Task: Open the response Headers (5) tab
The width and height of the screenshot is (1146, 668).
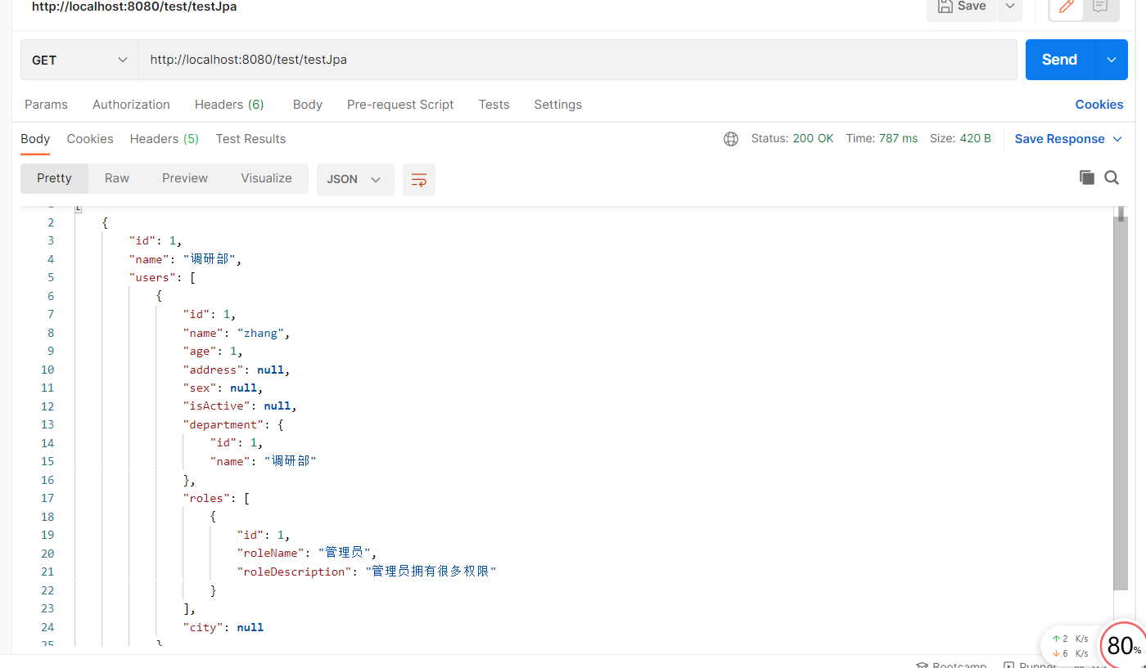Action: 165,139
